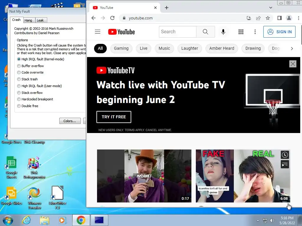Image resolution: width=302 pixels, height=226 pixels.
Task: Close the YouTube browser tab
Action: (x=155, y=8)
